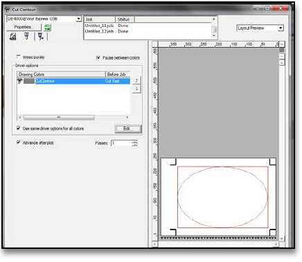Increase the Passes stepper value
The width and height of the screenshot is (302, 262).
tap(134, 142)
